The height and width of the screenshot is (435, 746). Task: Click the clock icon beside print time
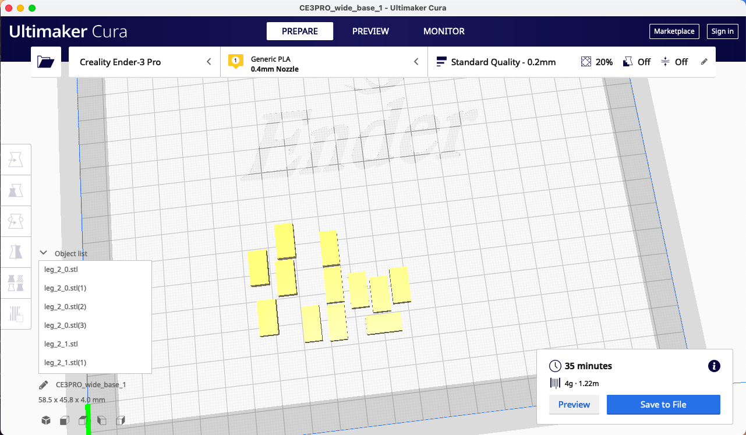[556, 366]
